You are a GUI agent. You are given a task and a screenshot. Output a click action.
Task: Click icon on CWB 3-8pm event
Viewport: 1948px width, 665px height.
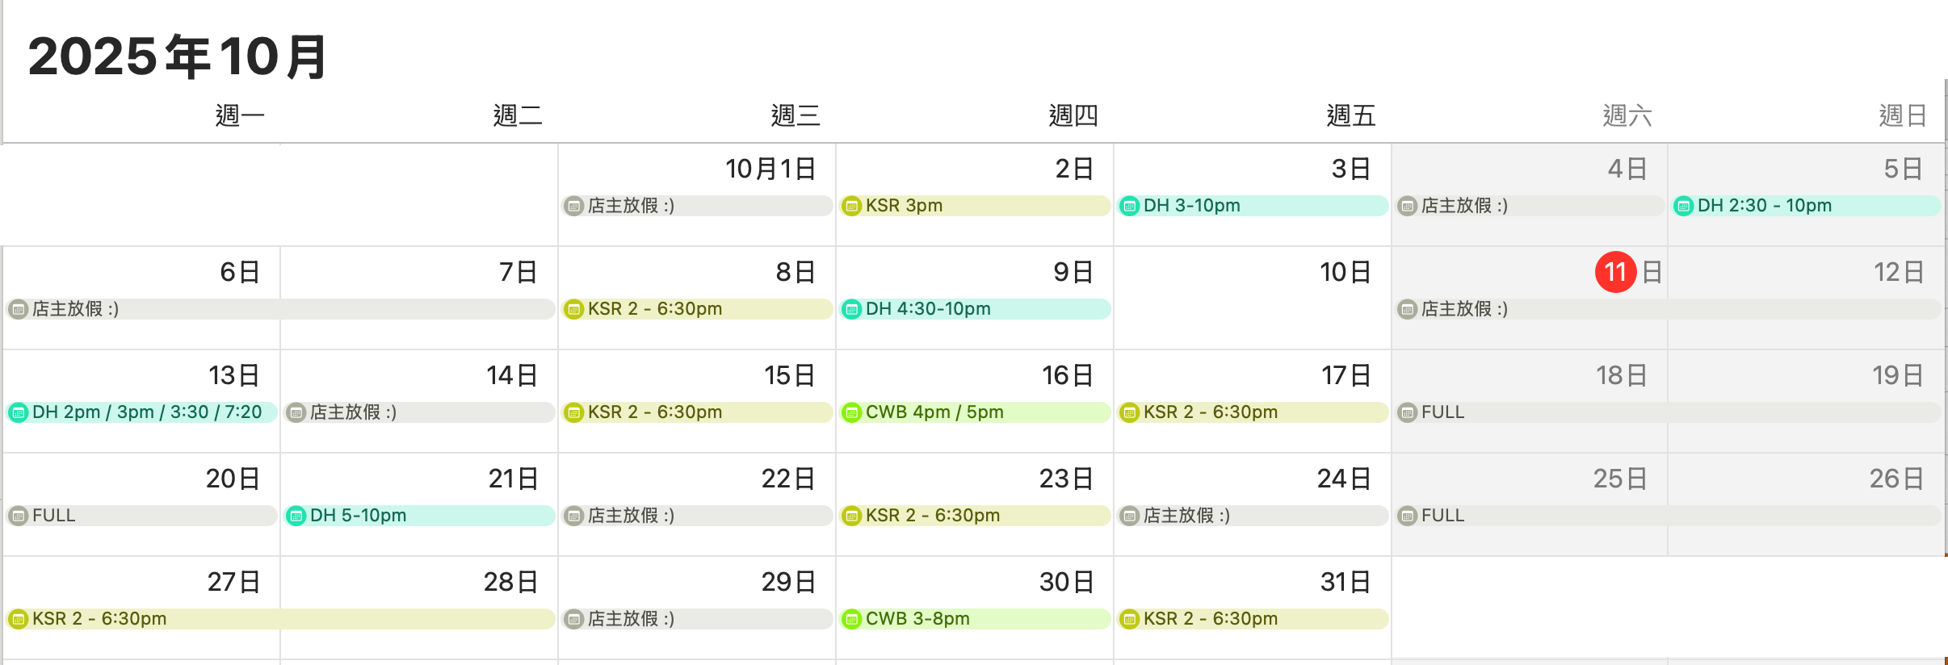(x=851, y=619)
